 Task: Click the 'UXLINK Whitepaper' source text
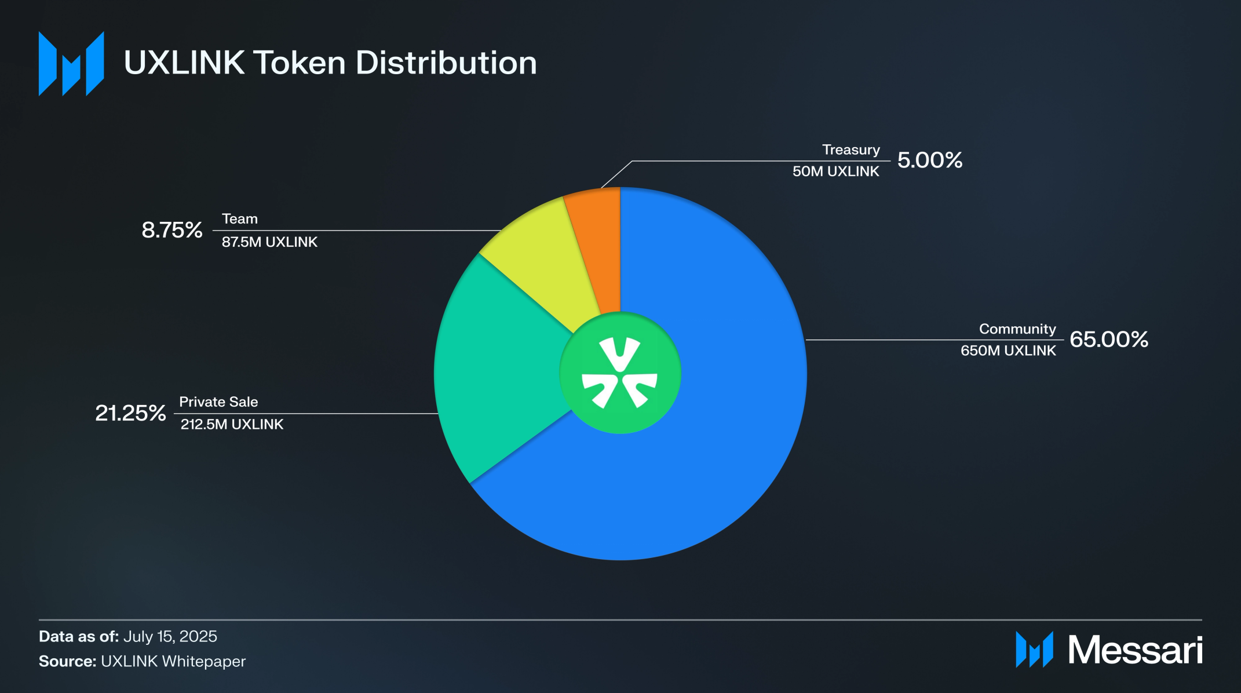pyautogui.click(x=173, y=662)
